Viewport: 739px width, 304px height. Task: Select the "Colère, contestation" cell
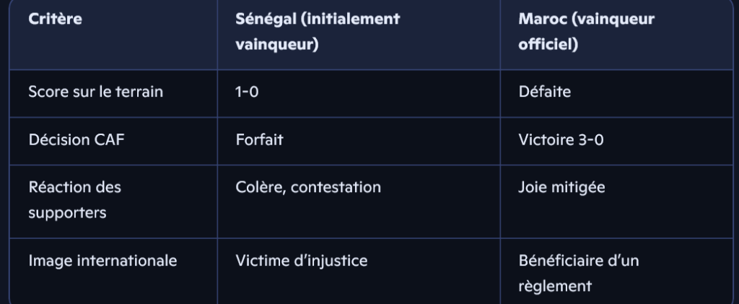(308, 188)
